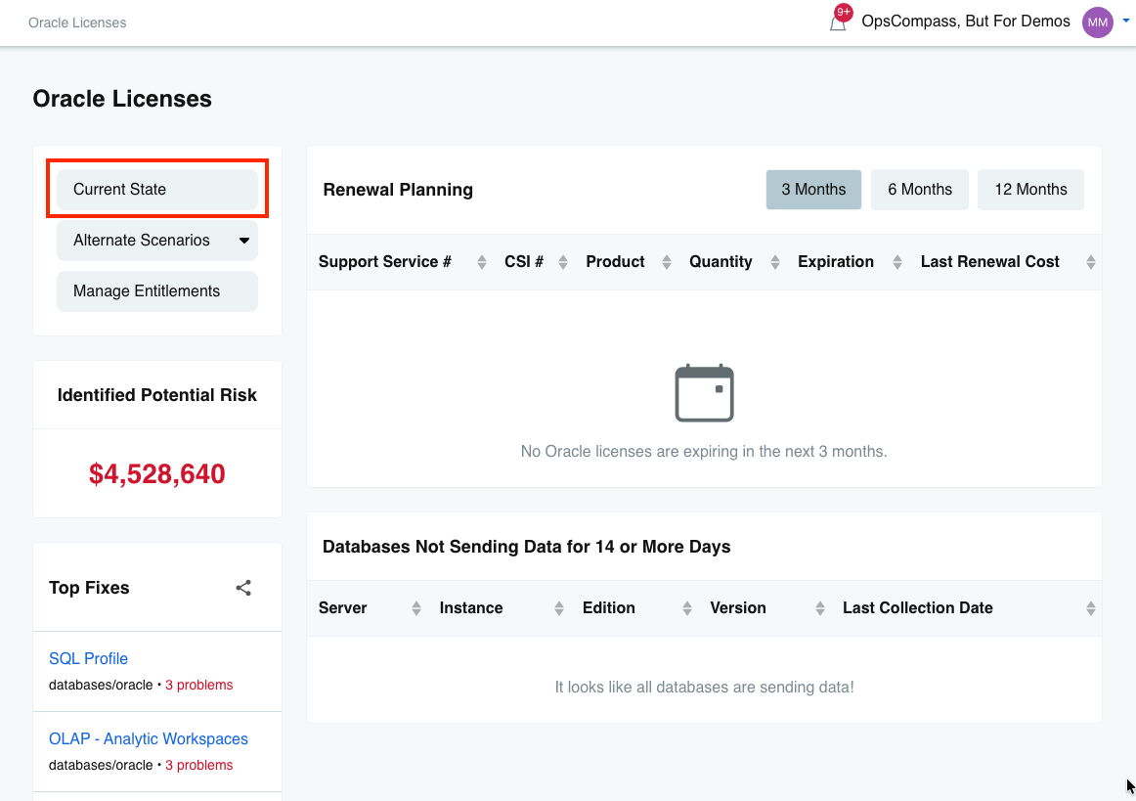
Task: Sort by Expiration column arrows
Action: point(896,262)
